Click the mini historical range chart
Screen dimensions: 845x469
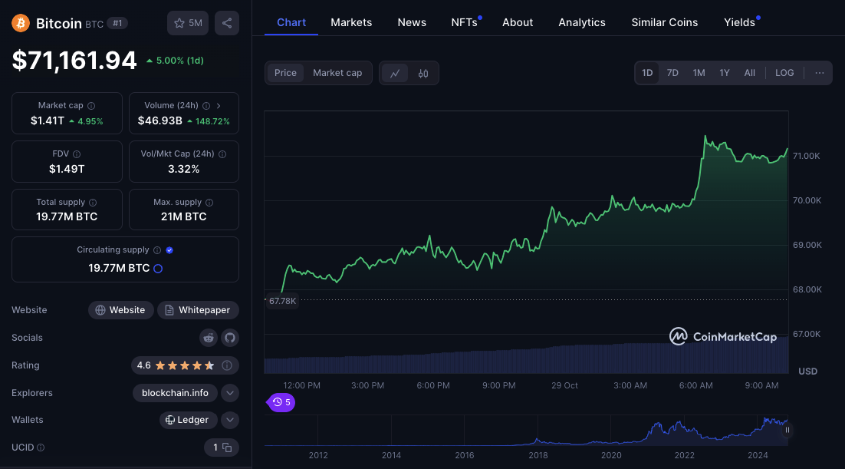[526, 431]
